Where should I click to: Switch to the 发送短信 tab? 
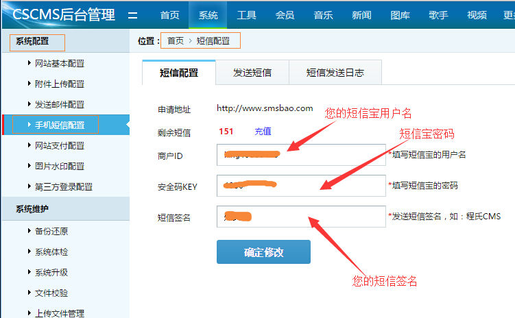point(252,73)
